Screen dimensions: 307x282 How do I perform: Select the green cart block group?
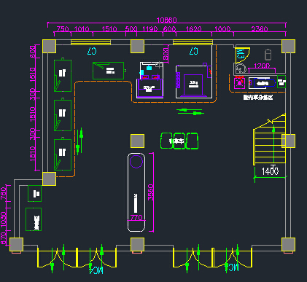click(179, 141)
